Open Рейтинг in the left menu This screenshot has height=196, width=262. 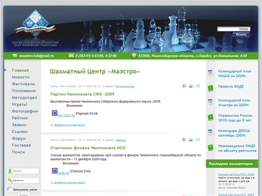pos(20,118)
